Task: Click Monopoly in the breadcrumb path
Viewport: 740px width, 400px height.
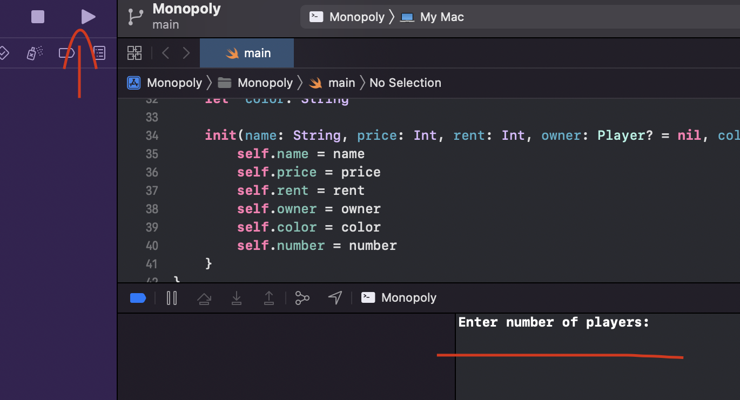Action: click(174, 83)
